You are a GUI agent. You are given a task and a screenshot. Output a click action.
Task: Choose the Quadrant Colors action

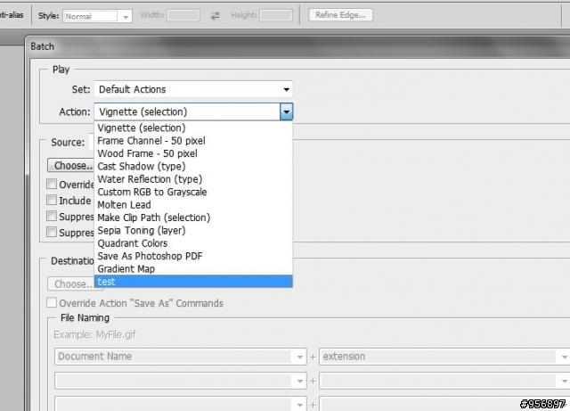coord(193,243)
